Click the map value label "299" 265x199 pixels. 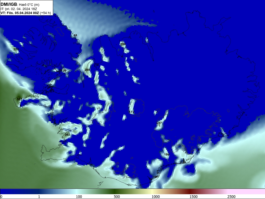[87, 70]
